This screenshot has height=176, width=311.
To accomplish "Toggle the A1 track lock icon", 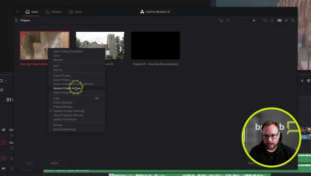I will point(12,158).
